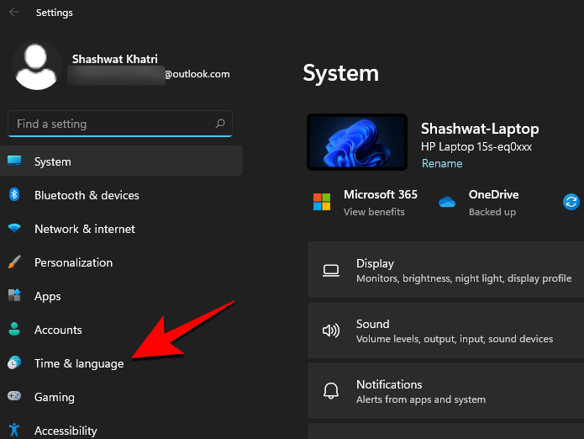Click the back arrow in Settings
Viewport: 584px width, 439px height.
14,13
